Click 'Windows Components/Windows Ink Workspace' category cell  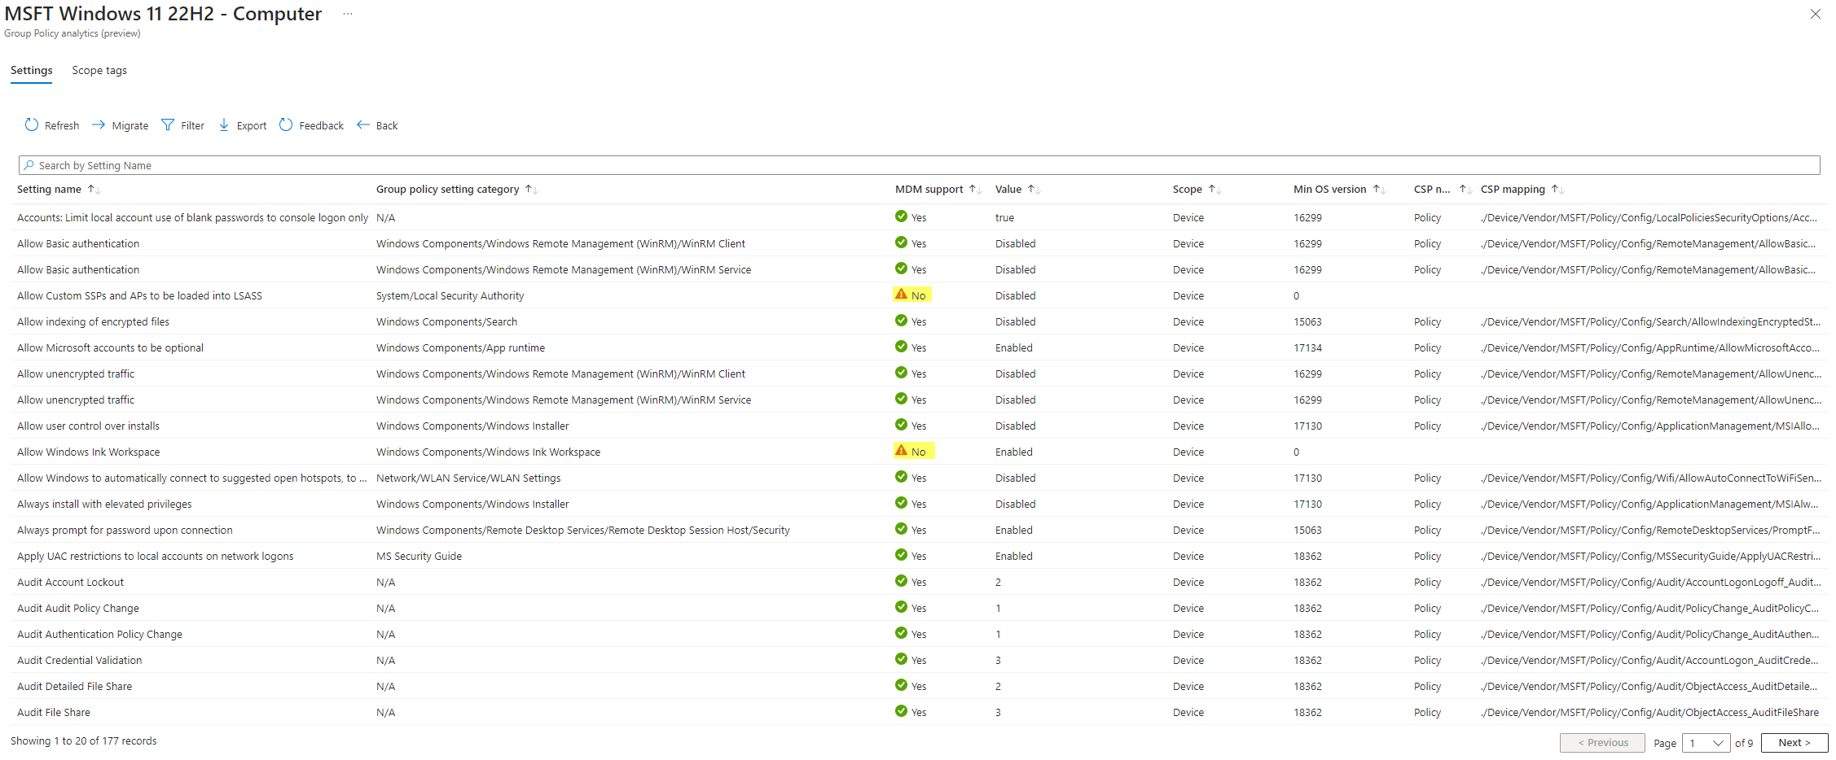tap(489, 452)
